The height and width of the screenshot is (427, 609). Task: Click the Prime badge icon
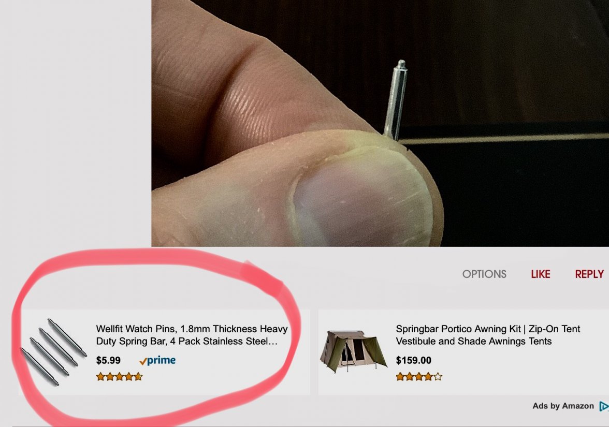tap(157, 361)
